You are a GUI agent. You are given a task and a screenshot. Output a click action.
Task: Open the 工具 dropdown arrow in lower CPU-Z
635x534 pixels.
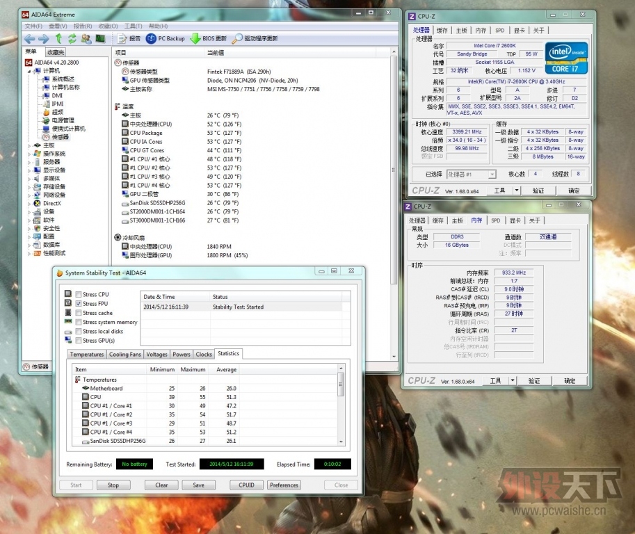pos(513,380)
